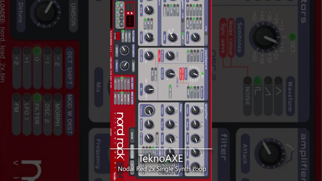322x181 pixels.
Task: Click the red STORE button
Action: pyautogui.click(x=118, y=36)
